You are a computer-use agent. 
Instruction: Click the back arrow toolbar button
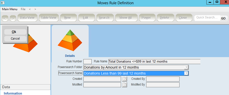coord(5,18)
